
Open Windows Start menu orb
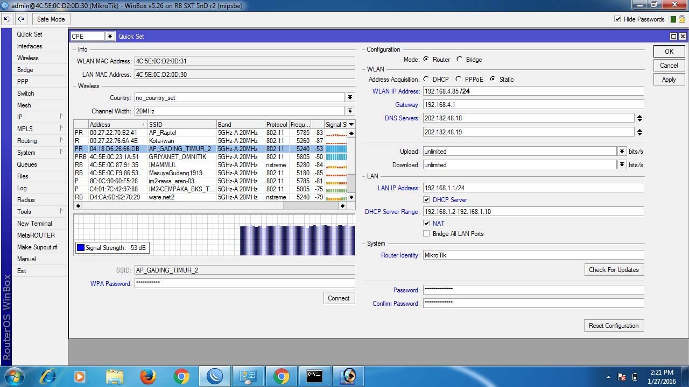point(14,376)
